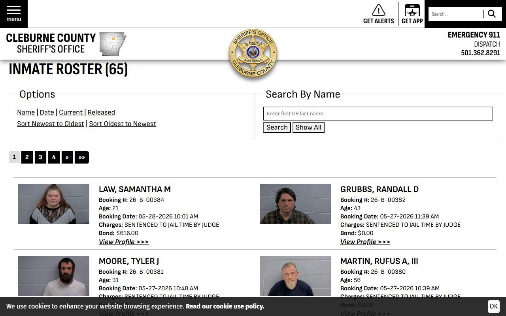This screenshot has height=316, width=506.
Task: Open Rufus Martin's mugshot thumbnail
Action: point(295,276)
